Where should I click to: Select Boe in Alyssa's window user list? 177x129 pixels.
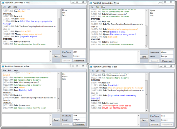[152, 13]
